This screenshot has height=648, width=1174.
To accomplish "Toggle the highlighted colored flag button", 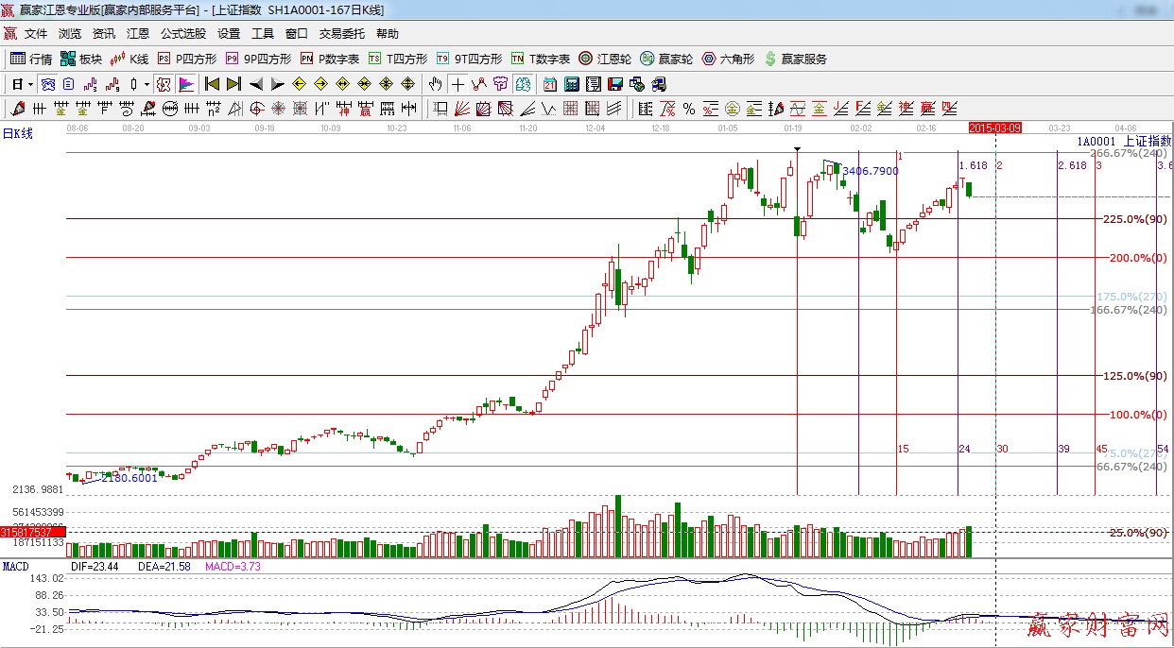I will 185,84.
